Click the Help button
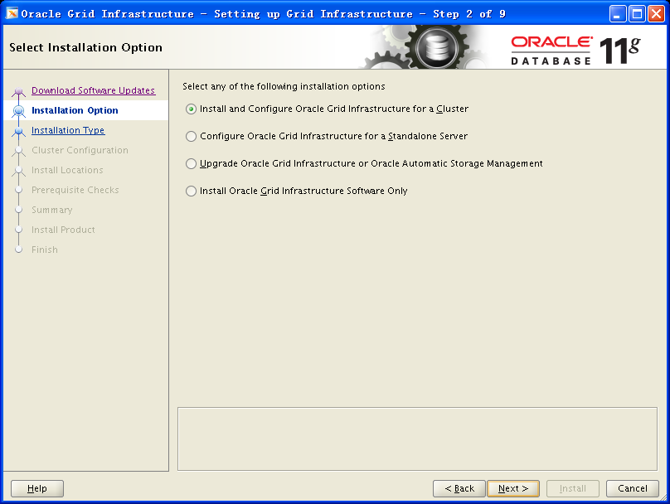The image size is (670, 504). pyautogui.click(x=37, y=488)
